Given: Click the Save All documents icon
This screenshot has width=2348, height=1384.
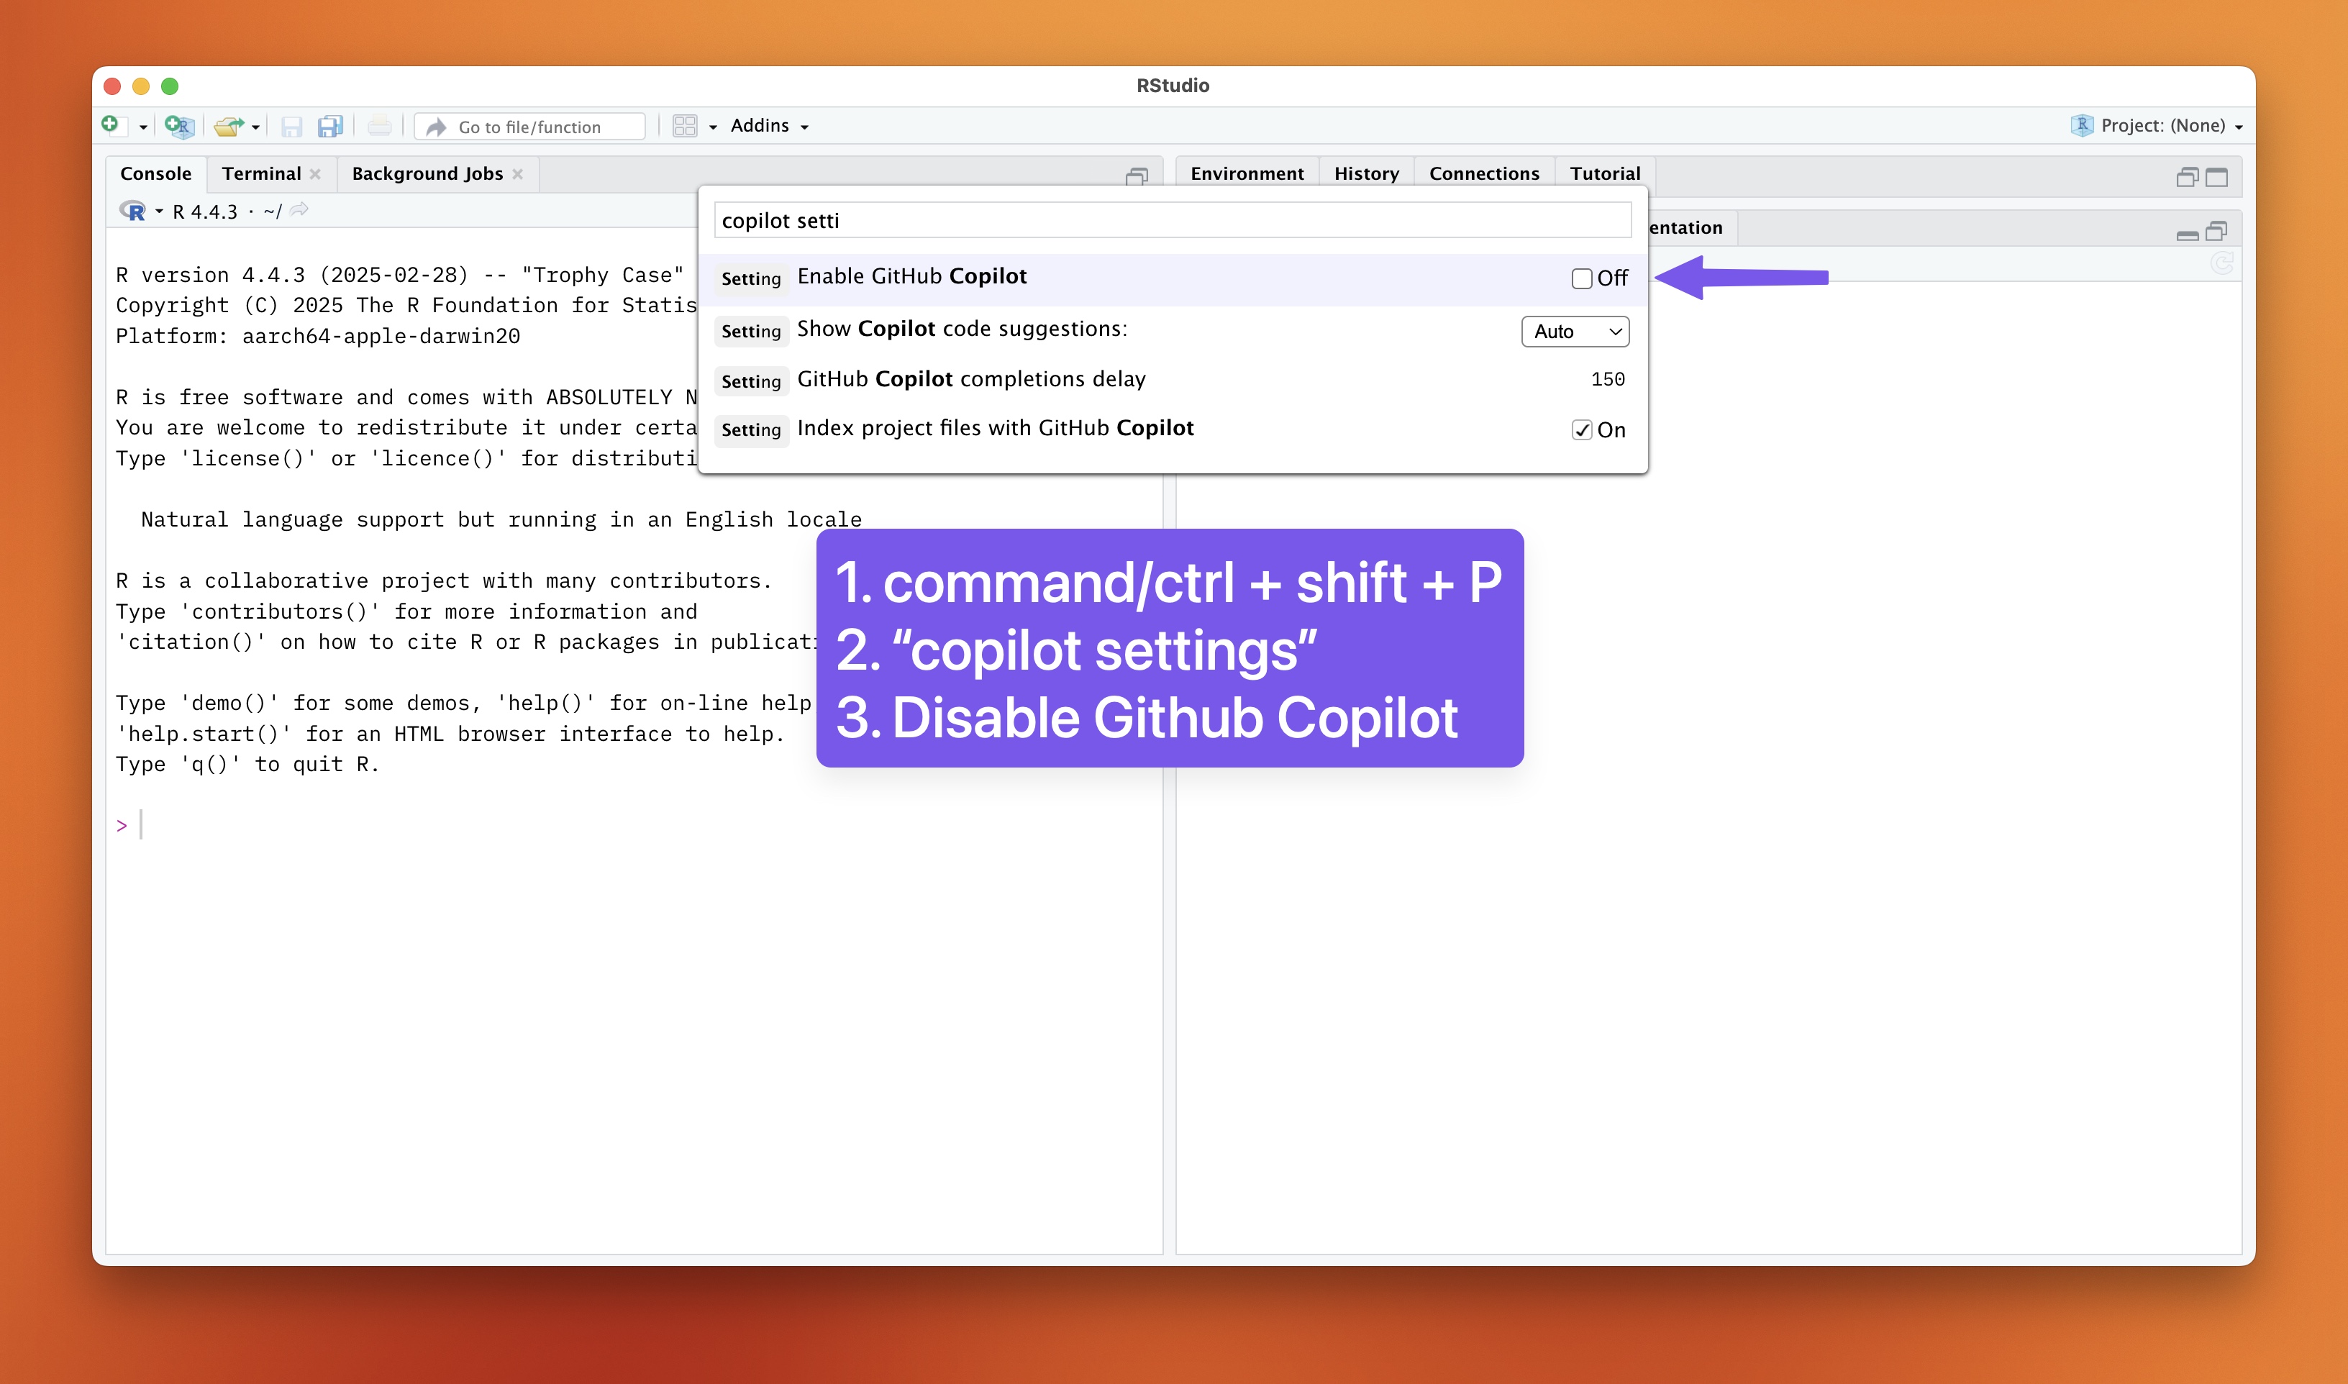Looking at the screenshot, I should (330, 126).
